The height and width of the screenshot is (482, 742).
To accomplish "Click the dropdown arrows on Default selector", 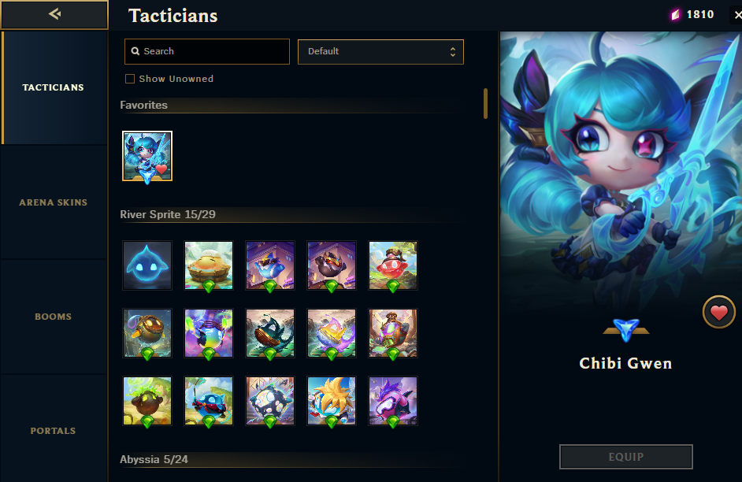I will [x=453, y=51].
